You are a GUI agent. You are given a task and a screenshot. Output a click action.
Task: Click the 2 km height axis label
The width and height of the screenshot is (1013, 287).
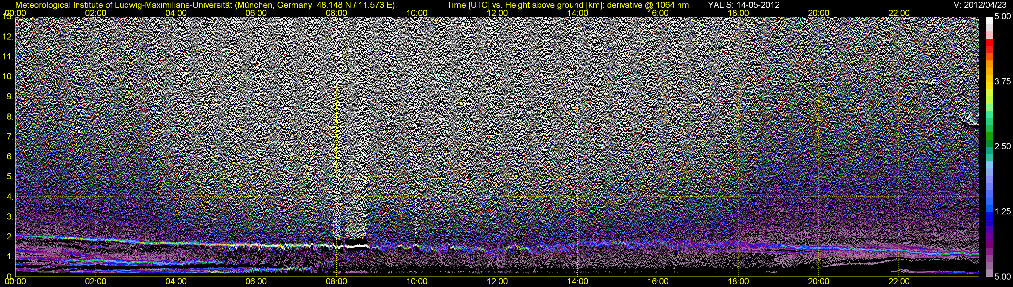click(x=9, y=237)
